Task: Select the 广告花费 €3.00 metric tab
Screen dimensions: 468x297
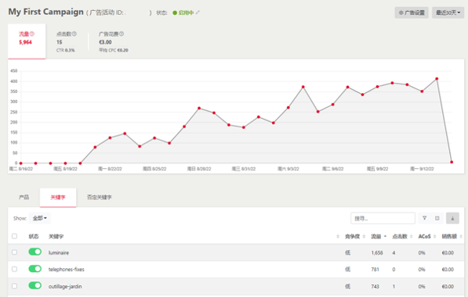Action: coord(114,41)
